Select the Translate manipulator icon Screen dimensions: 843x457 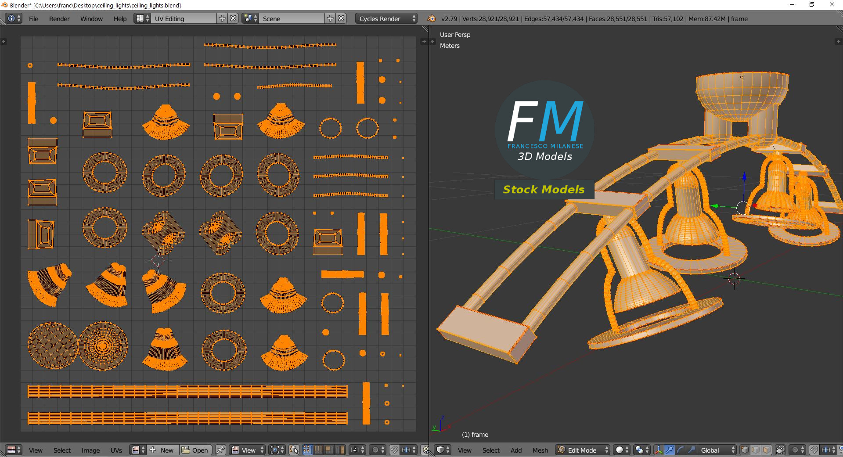670,450
